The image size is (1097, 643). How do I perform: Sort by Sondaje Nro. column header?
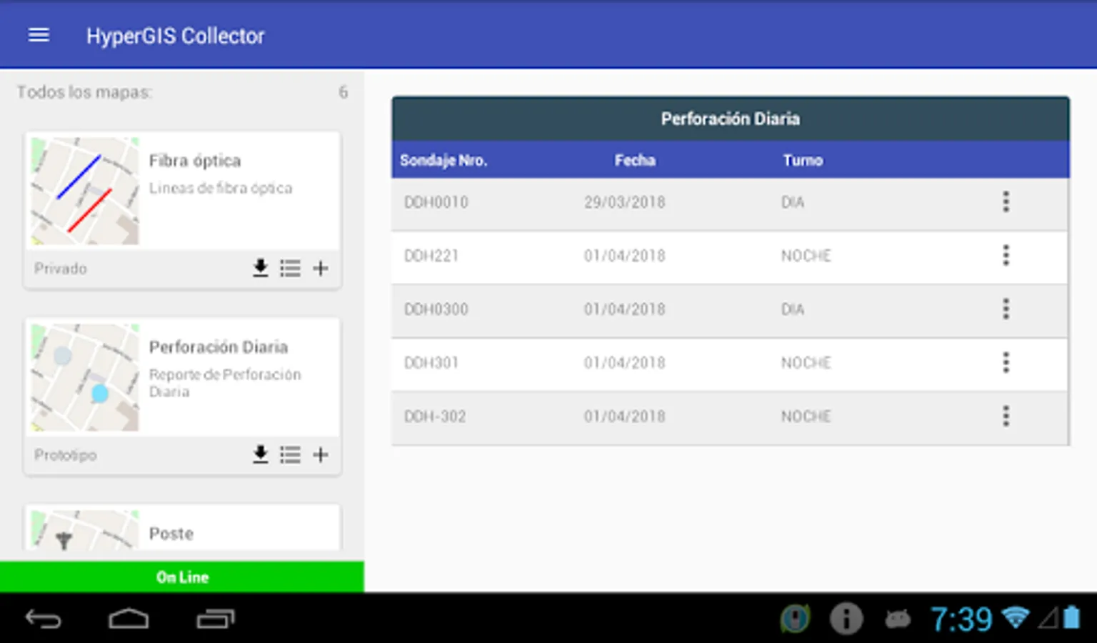pyautogui.click(x=444, y=160)
